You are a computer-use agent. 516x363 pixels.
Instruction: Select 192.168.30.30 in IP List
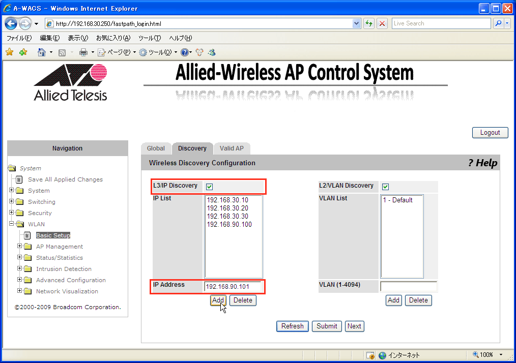click(228, 217)
